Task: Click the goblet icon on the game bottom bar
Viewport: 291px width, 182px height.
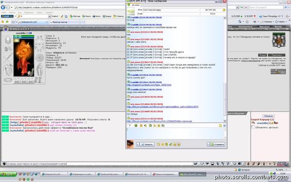Action: (207, 164)
